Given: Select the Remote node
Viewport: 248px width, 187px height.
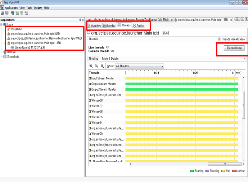Looking at the screenshot, I should point(9,52).
